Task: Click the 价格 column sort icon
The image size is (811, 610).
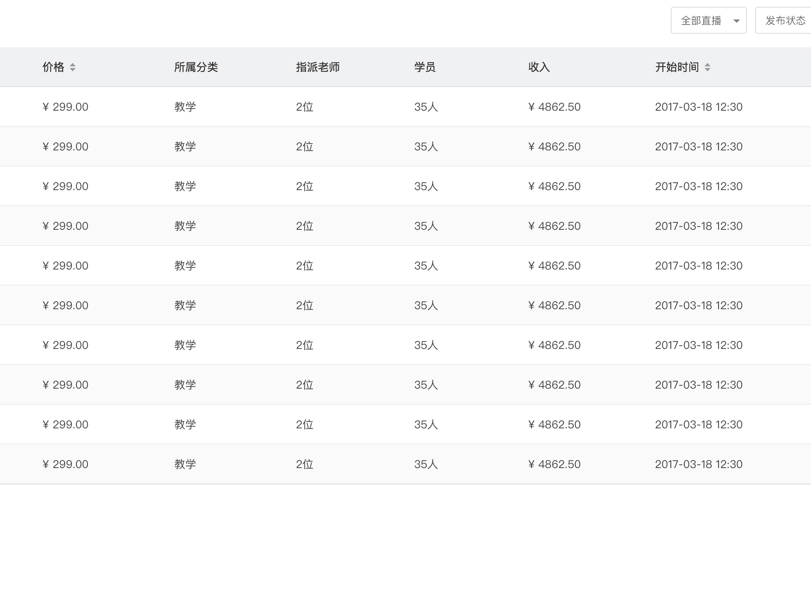Action: click(x=73, y=67)
